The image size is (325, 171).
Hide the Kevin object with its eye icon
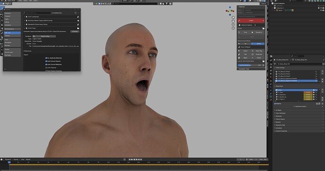pyautogui.click(x=321, y=10)
